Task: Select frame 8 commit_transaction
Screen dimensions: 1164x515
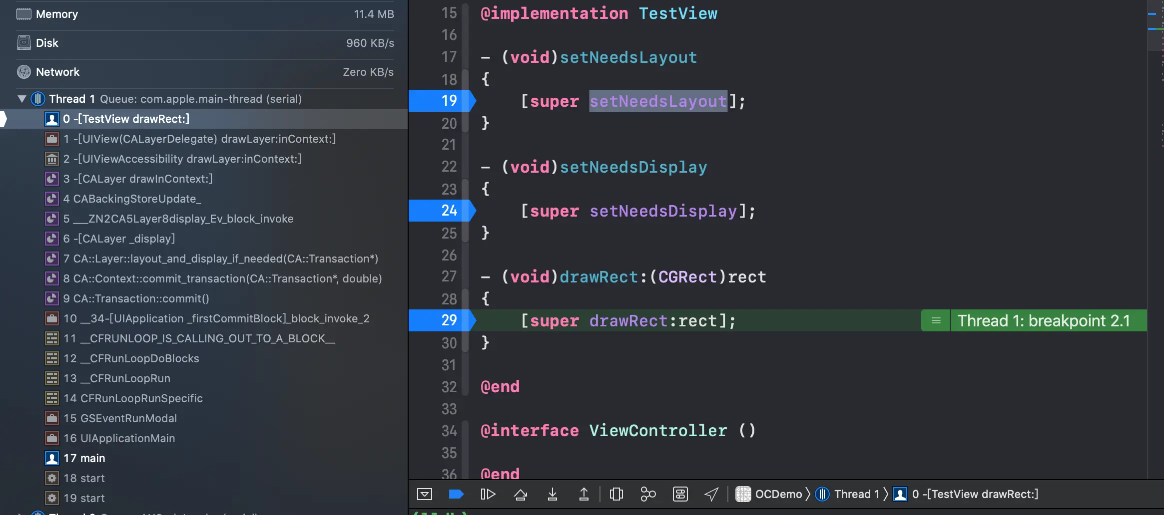Action: click(204, 278)
